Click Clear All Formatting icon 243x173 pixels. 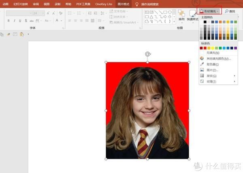(61, 13)
